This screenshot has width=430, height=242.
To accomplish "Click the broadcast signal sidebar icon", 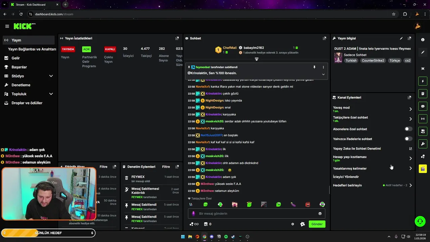I will [x=423, y=119].
